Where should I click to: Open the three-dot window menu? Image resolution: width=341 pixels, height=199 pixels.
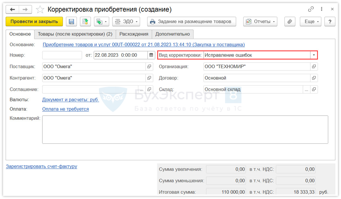[322, 9]
